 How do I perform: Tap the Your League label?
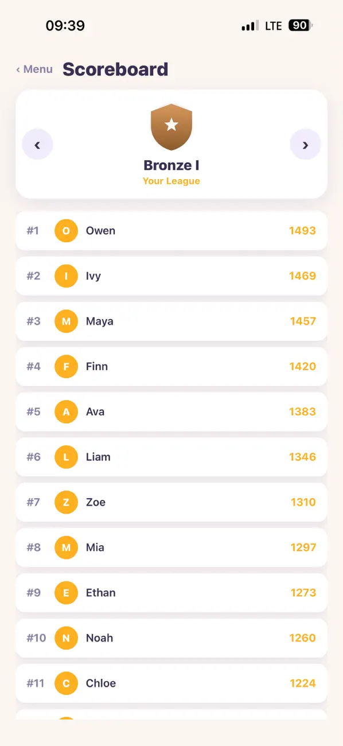(171, 181)
